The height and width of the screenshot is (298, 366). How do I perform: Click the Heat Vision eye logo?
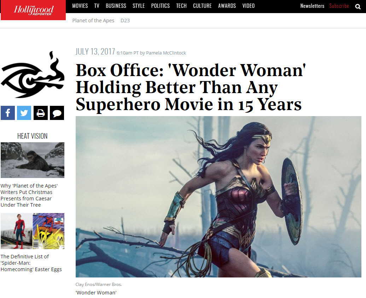(33, 75)
